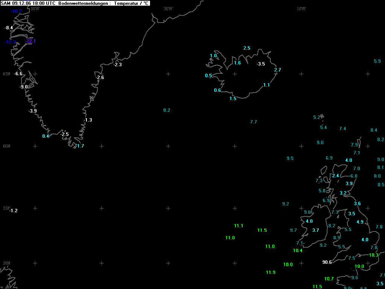
Task: Click the -22.1 purple temperature reading
Action: click(30, 41)
